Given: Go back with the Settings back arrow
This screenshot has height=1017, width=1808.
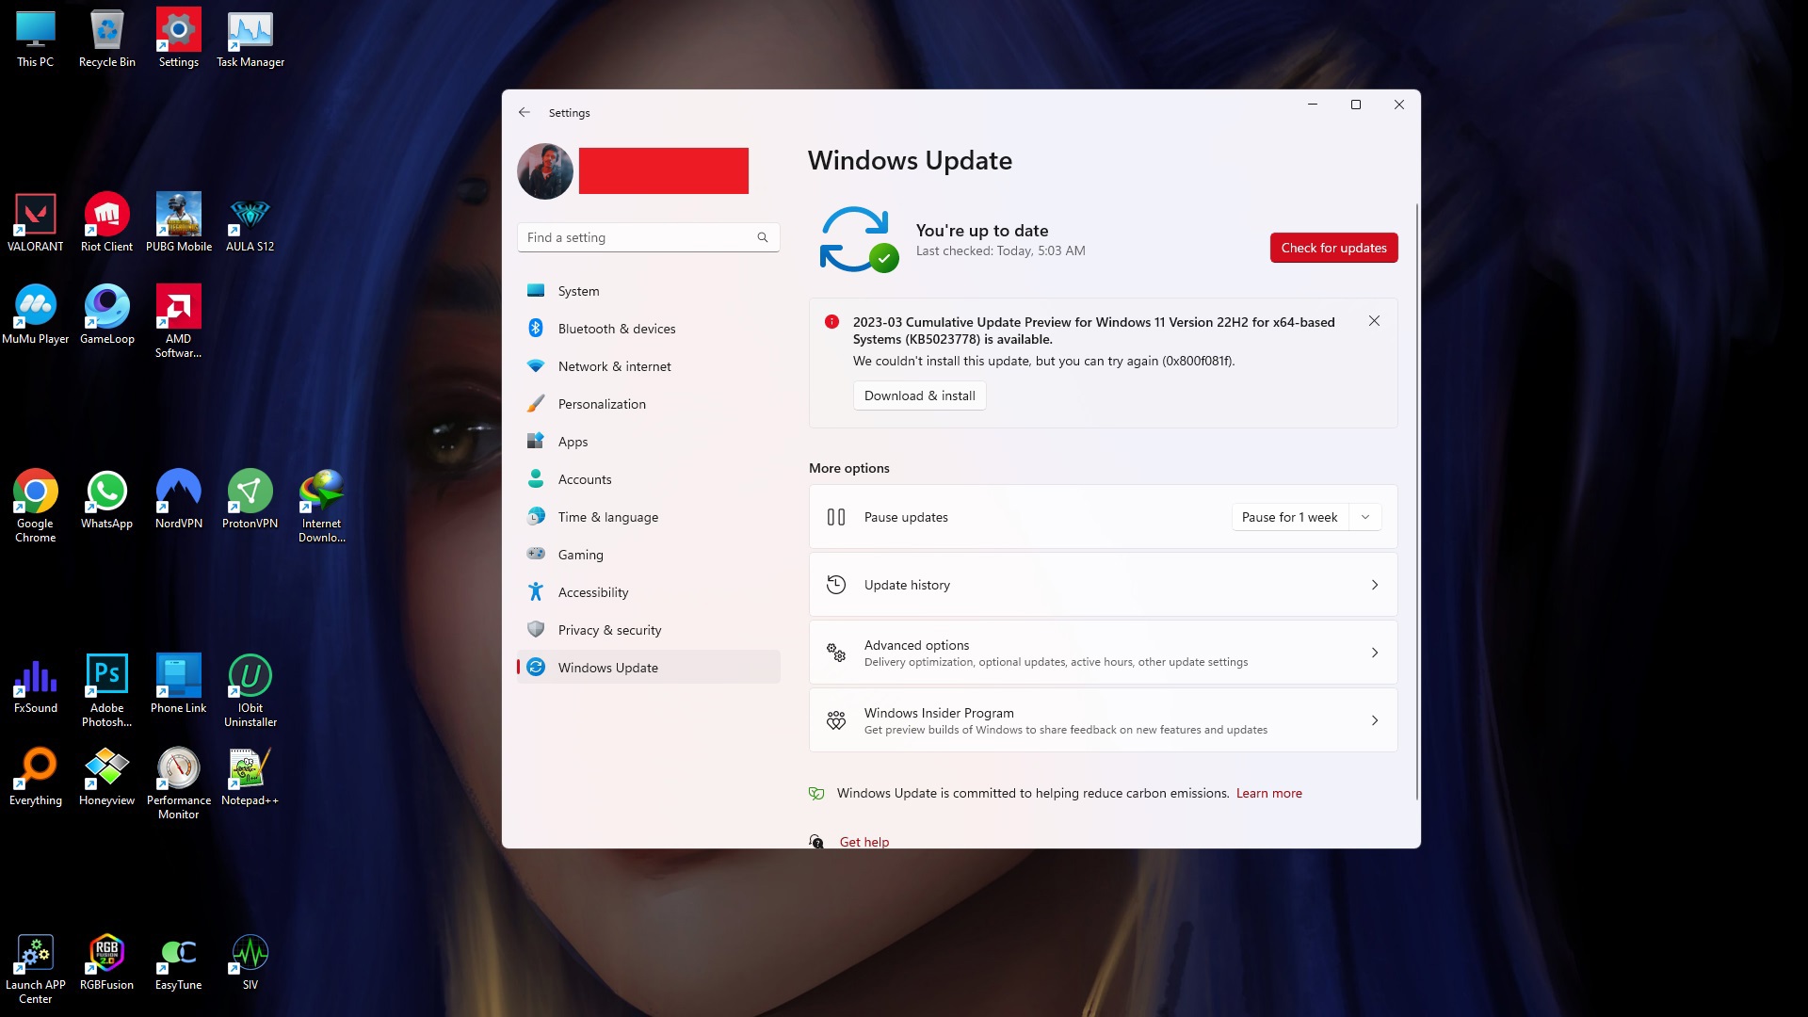Looking at the screenshot, I should 525,112.
